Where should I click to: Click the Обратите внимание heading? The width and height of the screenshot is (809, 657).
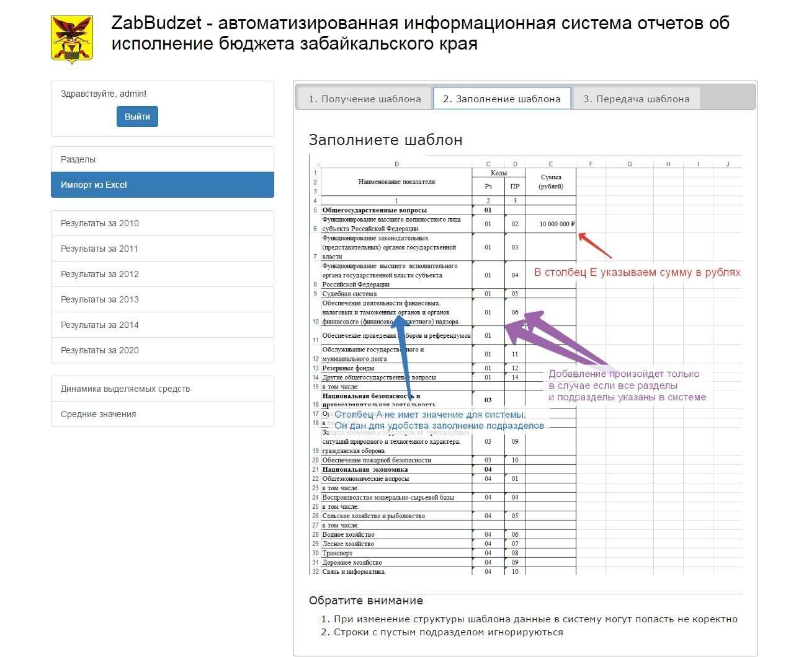(x=366, y=601)
